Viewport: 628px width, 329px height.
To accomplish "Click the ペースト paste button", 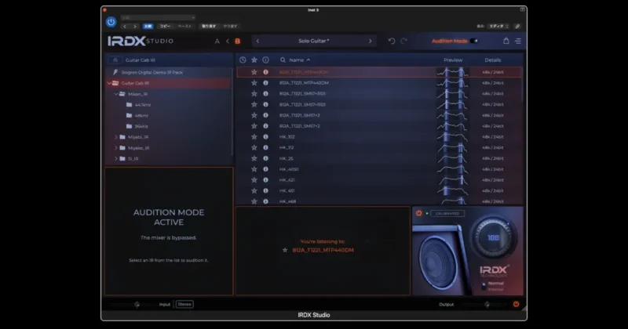I will 184,27.
